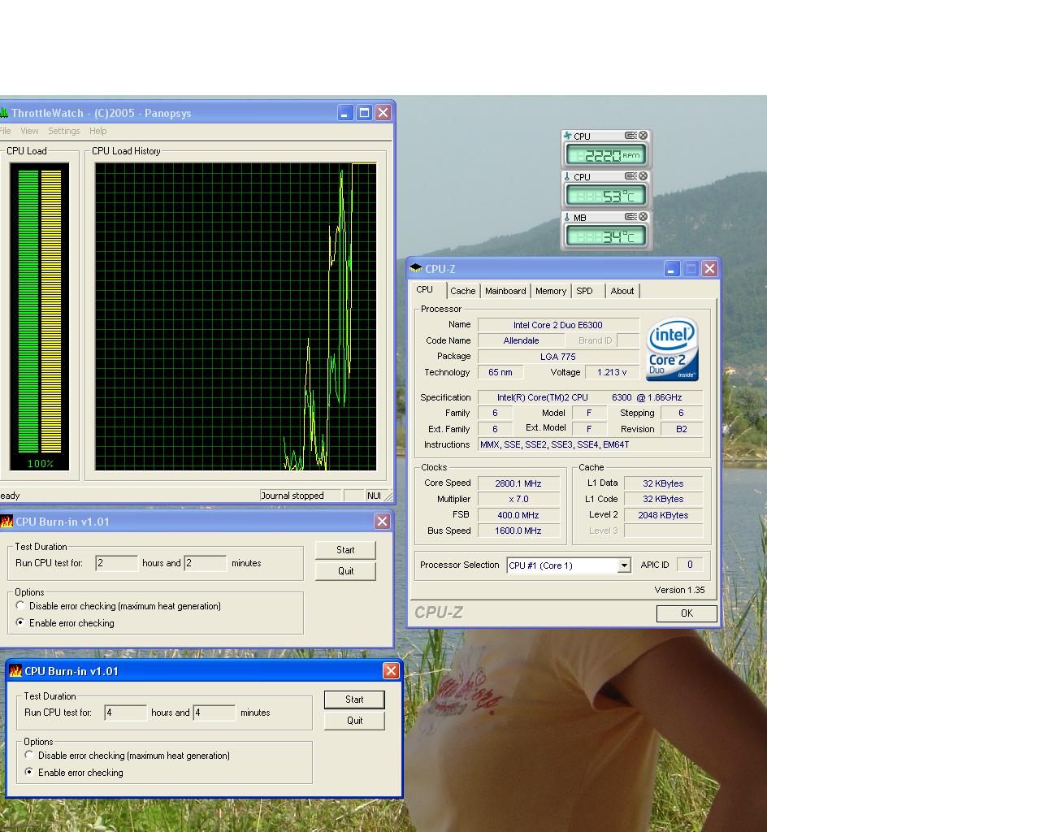Click the yellow CPU load bar in ThrottleWatch
This screenshot has height=832, width=1040.
[x=51, y=312]
